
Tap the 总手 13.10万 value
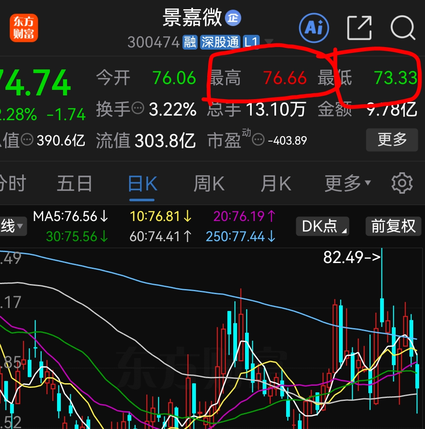276,109
